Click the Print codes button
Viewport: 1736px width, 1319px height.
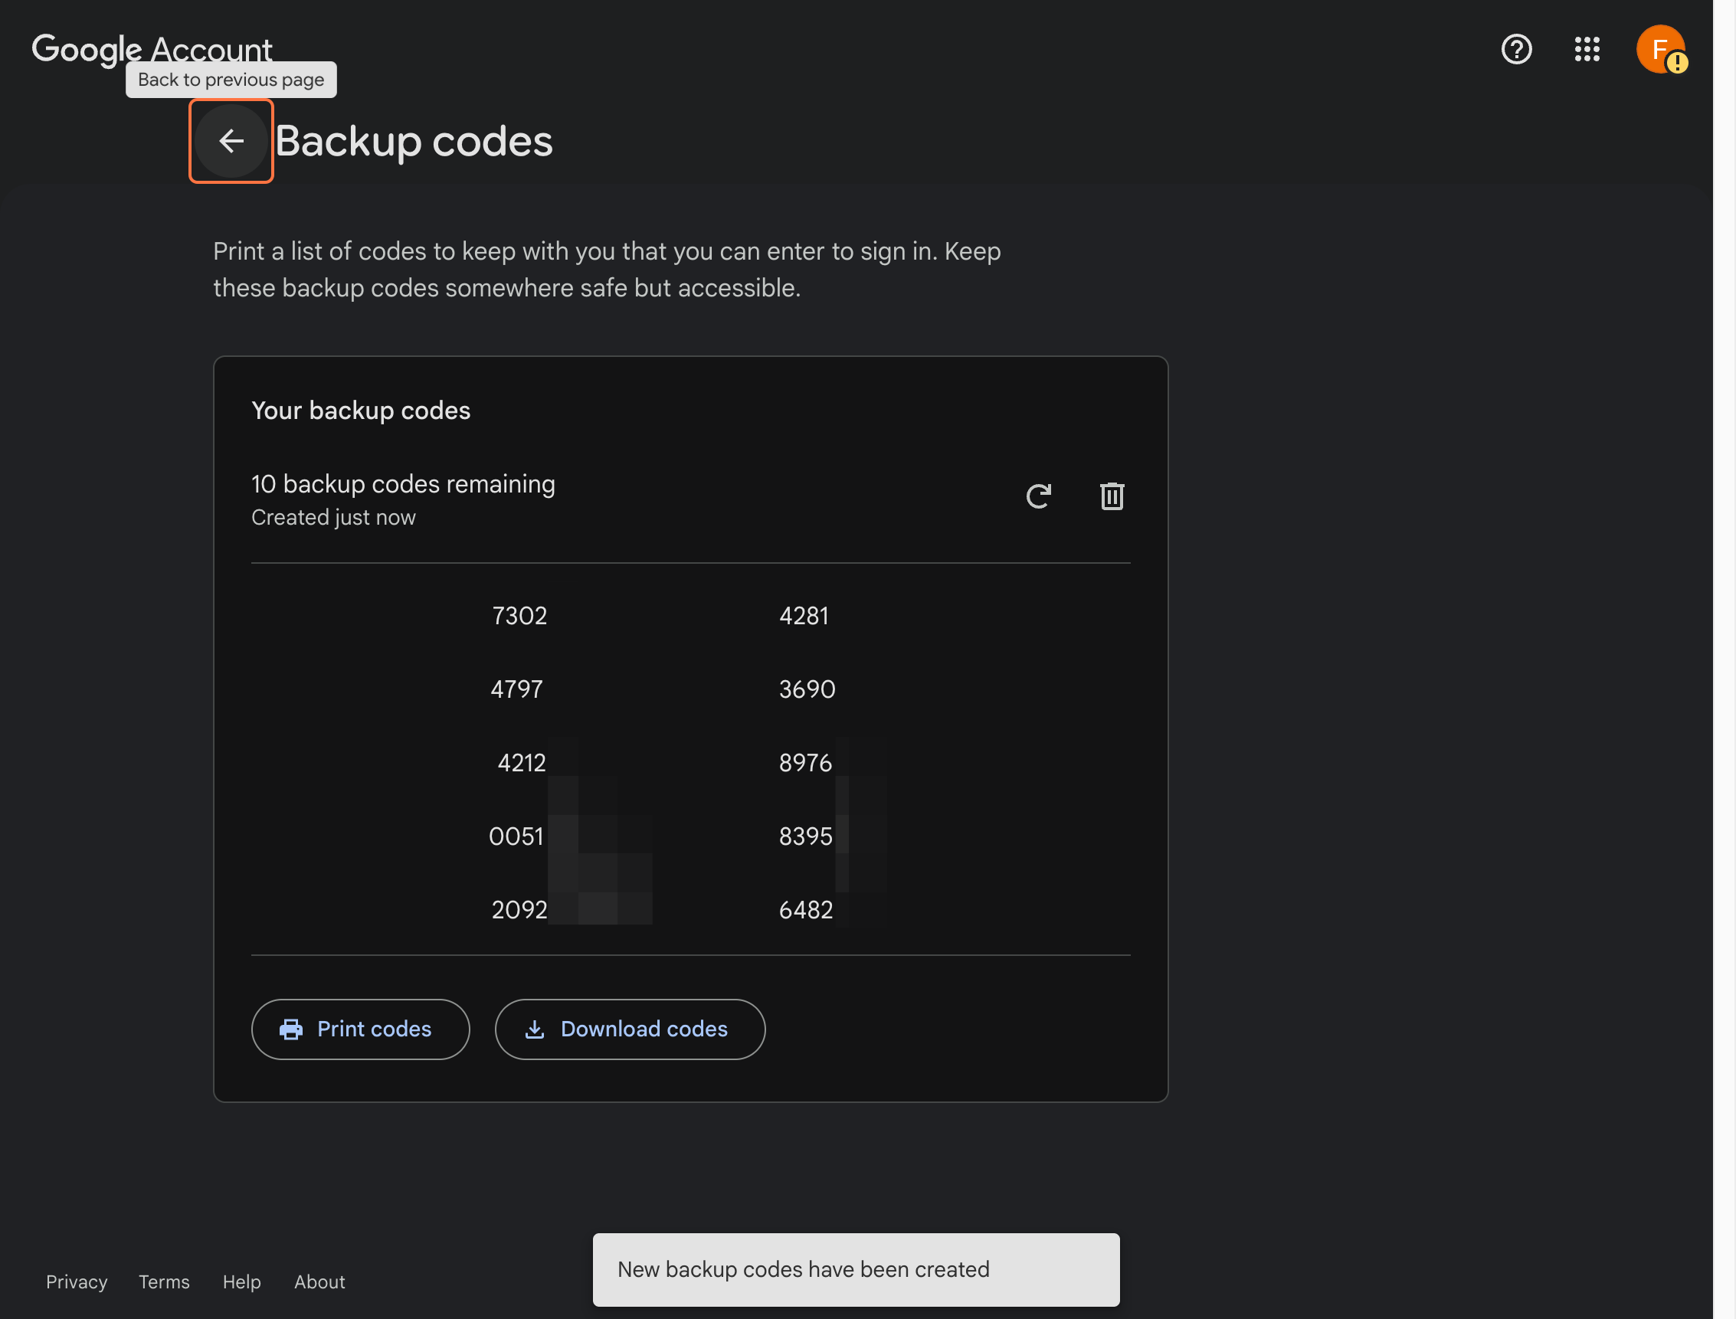[360, 1029]
